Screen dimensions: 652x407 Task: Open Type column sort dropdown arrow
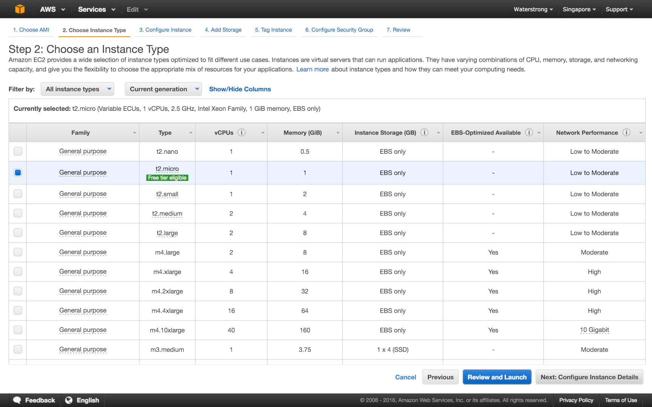pos(191,133)
